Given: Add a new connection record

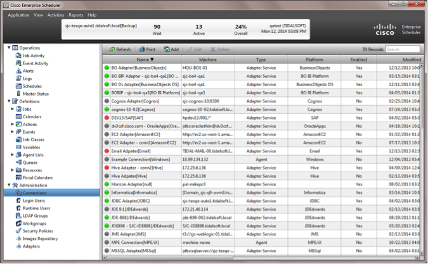Looking at the screenshot, I should pyautogui.click(x=171, y=49).
